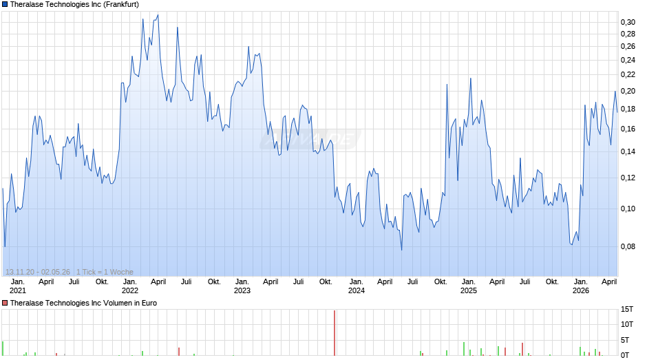Click the 0,16 price axis label
647x362 pixels.
click(628, 129)
